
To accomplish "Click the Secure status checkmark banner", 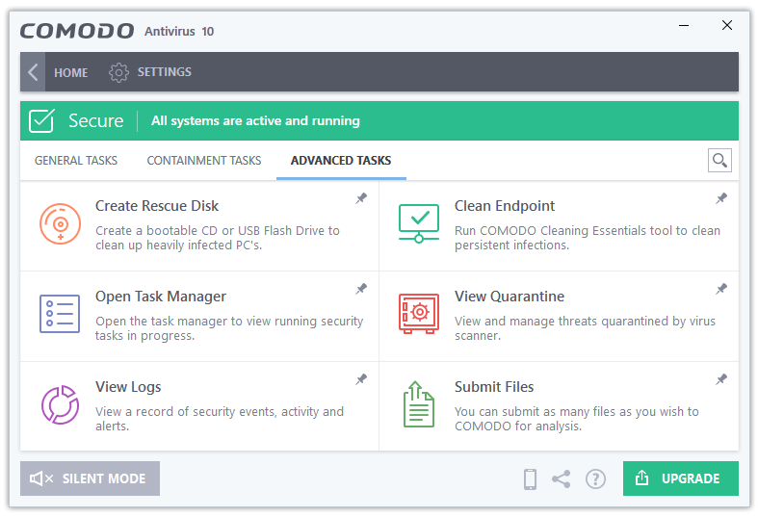I will pyautogui.click(x=379, y=120).
